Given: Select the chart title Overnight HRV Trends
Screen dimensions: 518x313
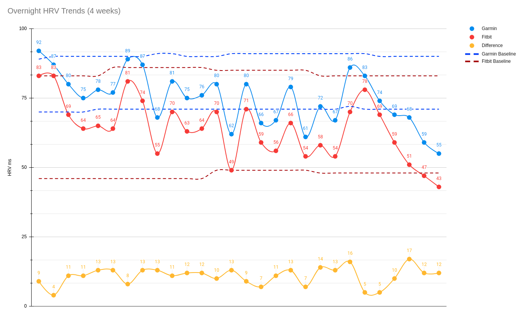Looking at the screenshot, I should [64, 11].
